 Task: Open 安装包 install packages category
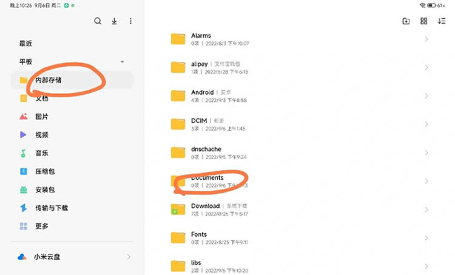pos(45,190)
